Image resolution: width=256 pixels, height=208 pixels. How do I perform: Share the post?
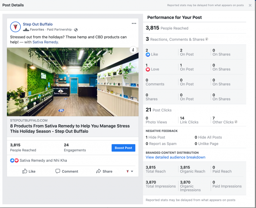(x=104, y=171)
